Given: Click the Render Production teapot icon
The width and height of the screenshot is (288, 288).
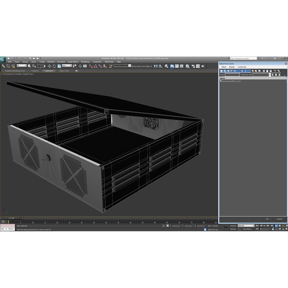Looking at the screenshot, I should 203,66.
